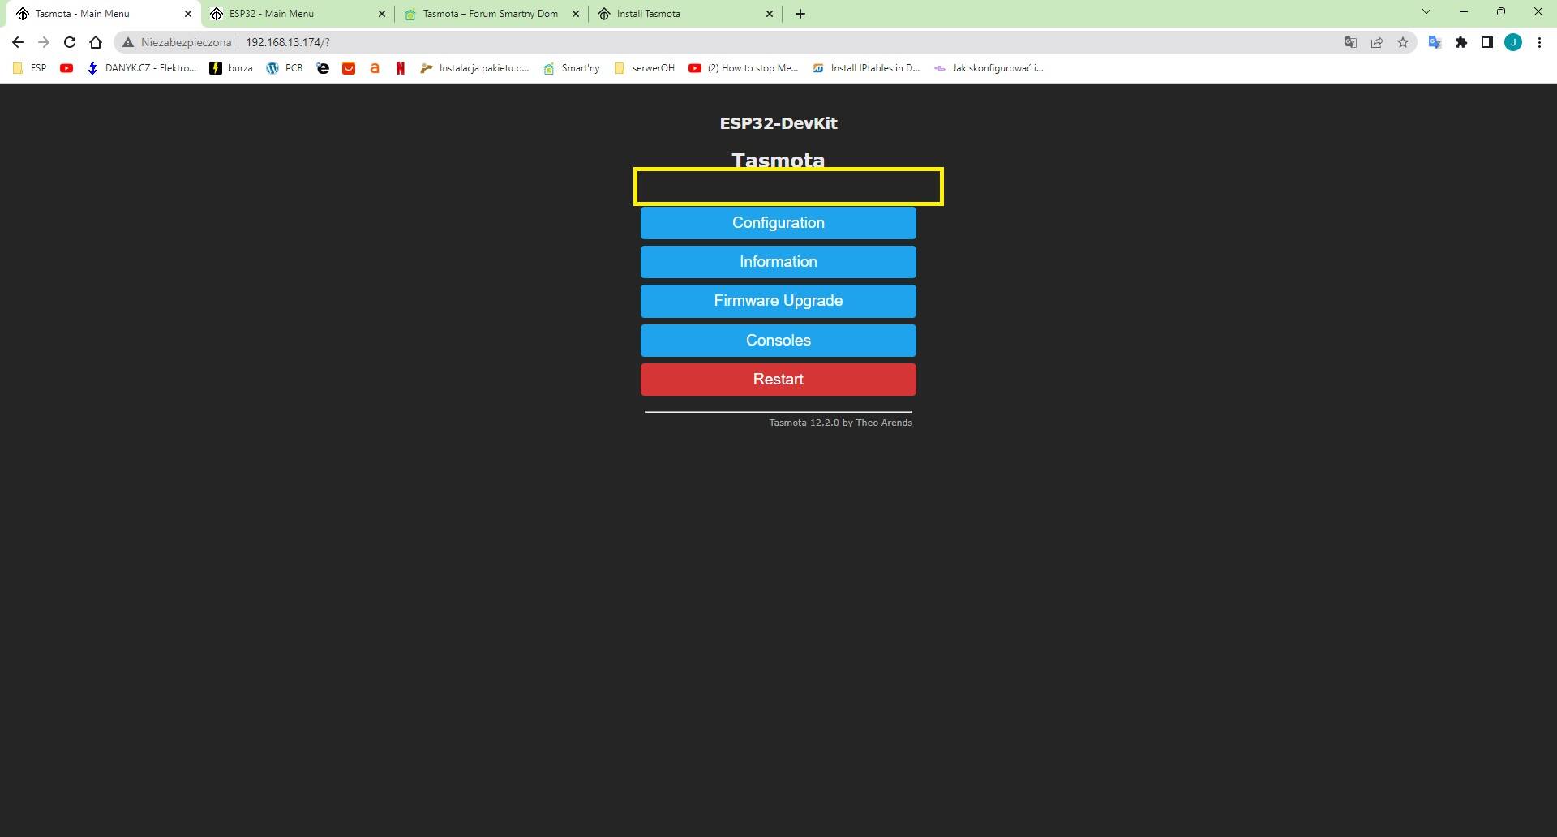The width and height of the screenshot is (1557, 837).
Task: Reload the current page
Action: coord(70,42)
